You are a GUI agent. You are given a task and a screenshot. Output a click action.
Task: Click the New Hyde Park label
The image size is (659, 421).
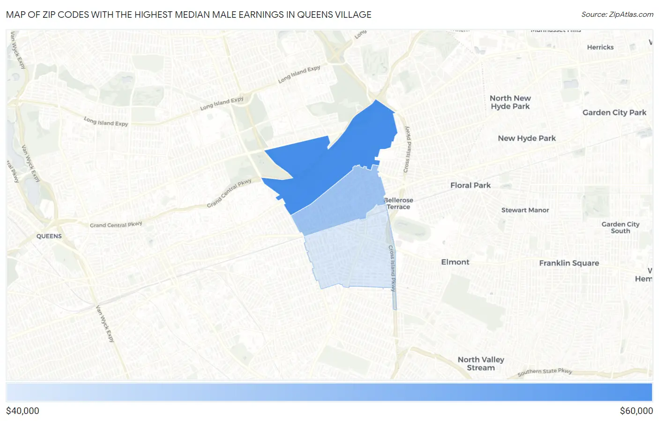pos(527,138)
